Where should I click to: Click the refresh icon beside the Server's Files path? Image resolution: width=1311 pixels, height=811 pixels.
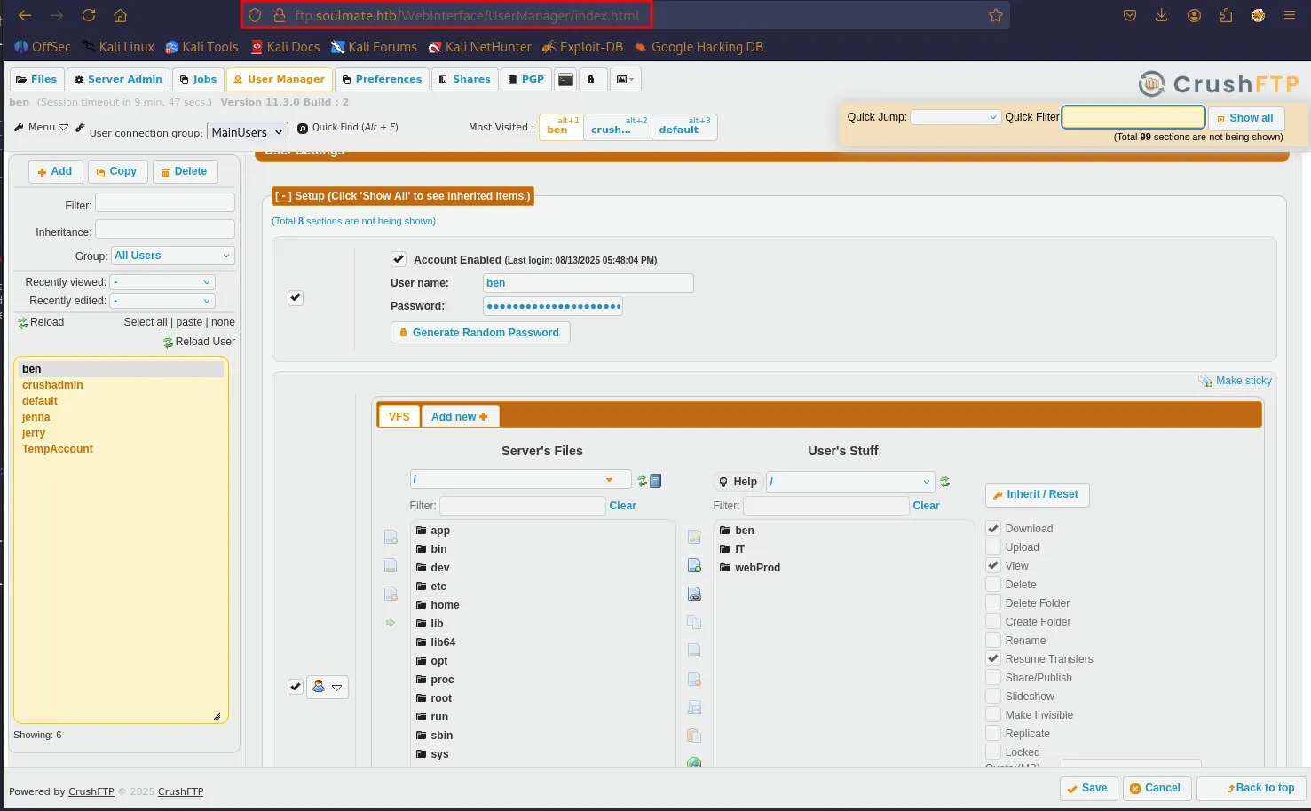642,481
